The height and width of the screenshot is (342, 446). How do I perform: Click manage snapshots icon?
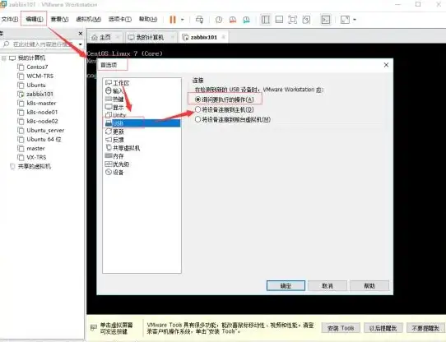246,20
